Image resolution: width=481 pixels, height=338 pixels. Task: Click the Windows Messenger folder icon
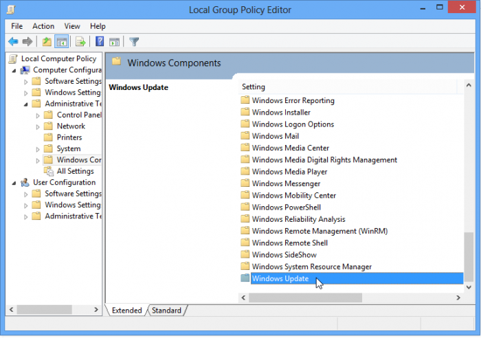click(x=245, y=183)
